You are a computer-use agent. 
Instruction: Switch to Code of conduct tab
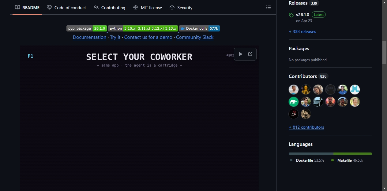[66, 8]
